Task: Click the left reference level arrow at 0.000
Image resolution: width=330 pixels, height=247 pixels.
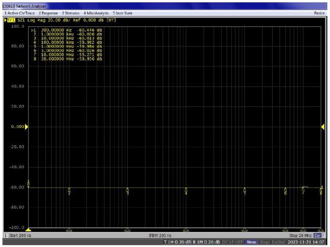Action: pos(26,127)
